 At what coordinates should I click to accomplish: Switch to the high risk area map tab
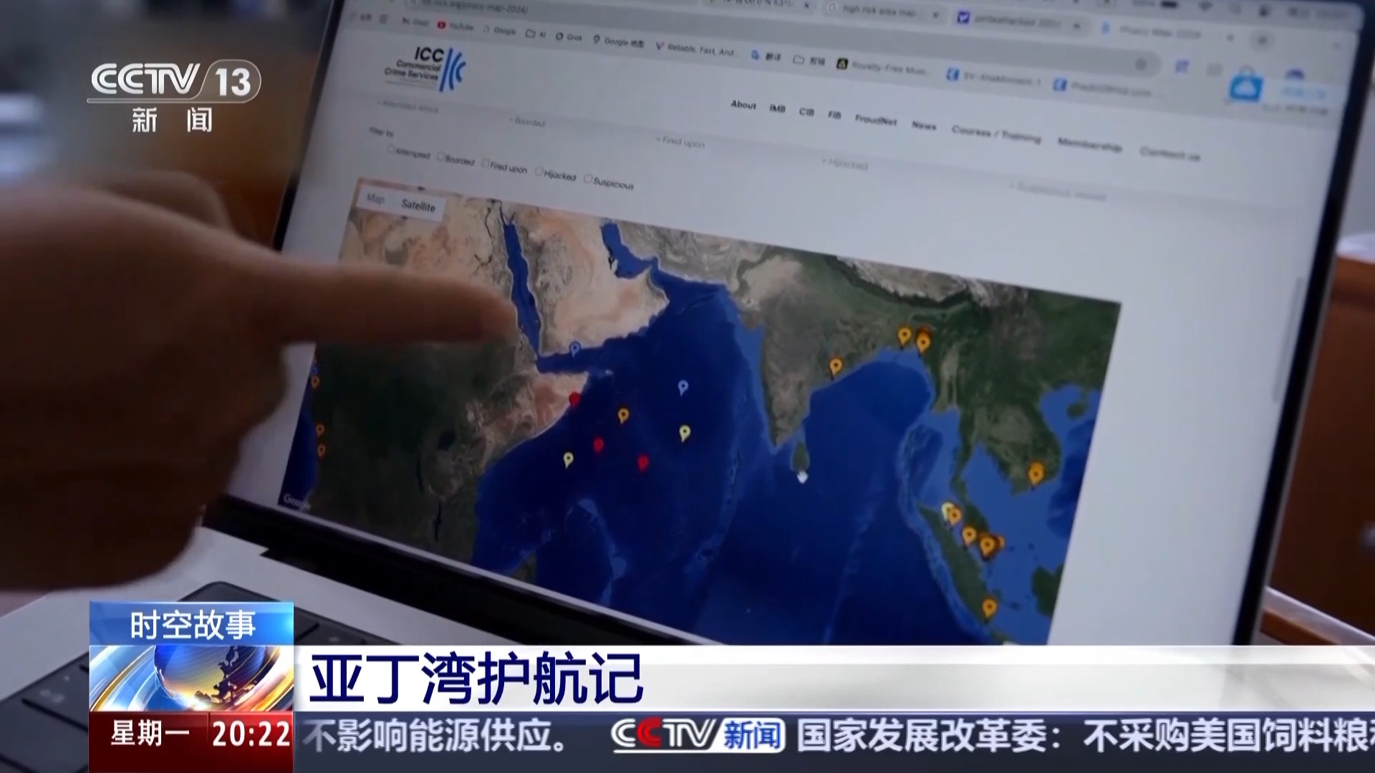[879, 11]
